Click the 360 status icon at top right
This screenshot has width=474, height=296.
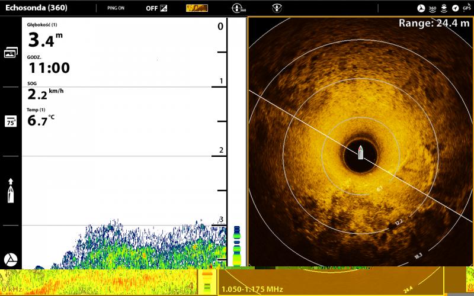point(433,8)
